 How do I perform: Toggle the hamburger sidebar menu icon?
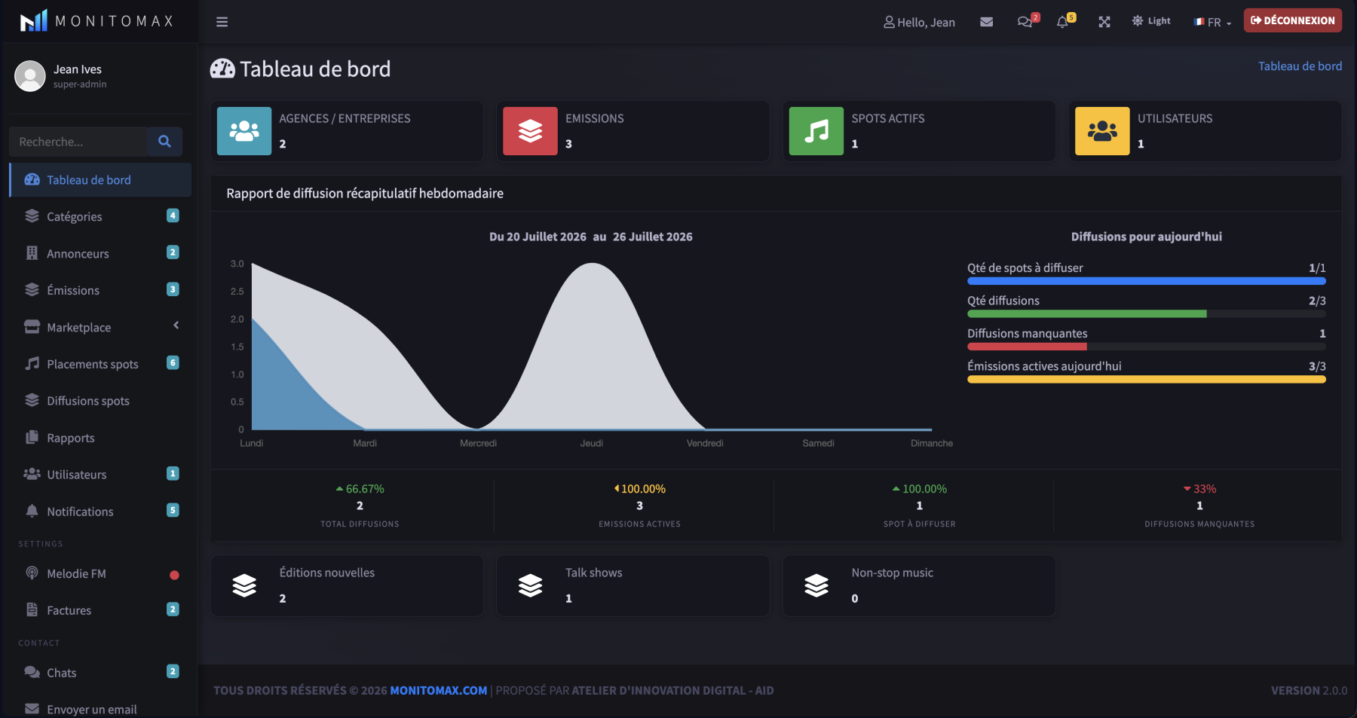[222, 22]
